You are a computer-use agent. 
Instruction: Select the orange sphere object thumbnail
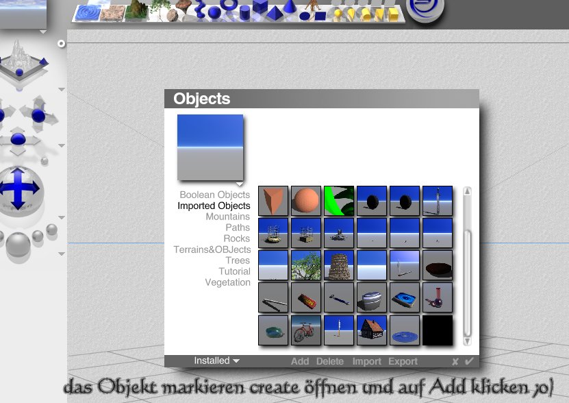point(306,201)
